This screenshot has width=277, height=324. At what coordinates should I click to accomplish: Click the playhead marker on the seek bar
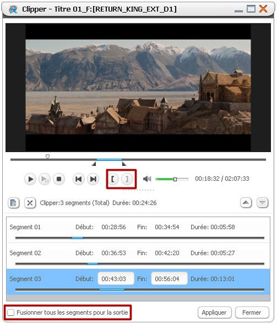48,156
